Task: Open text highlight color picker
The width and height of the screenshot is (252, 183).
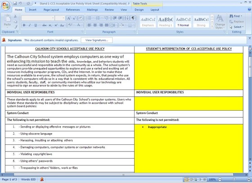Action: tap(73, 25)
